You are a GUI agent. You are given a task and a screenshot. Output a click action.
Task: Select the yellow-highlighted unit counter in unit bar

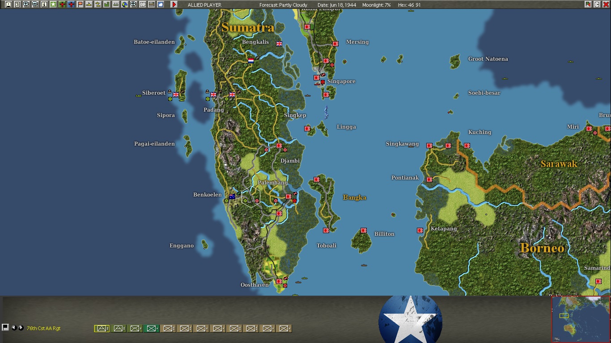click(102, 329)
